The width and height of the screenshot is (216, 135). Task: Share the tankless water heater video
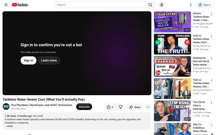(135, 107)
